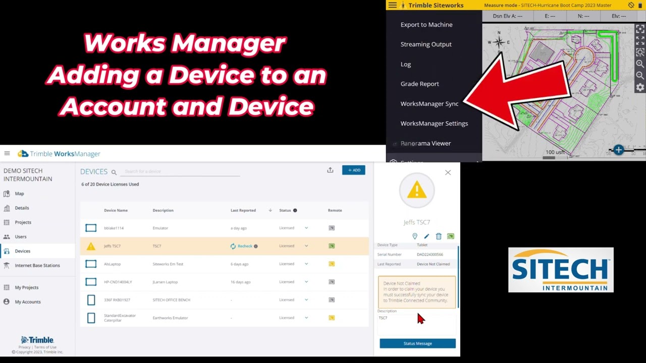Click Siteworks map settings gear icon
The width and height of the screenshot is (646, 363).
point(640,87)
